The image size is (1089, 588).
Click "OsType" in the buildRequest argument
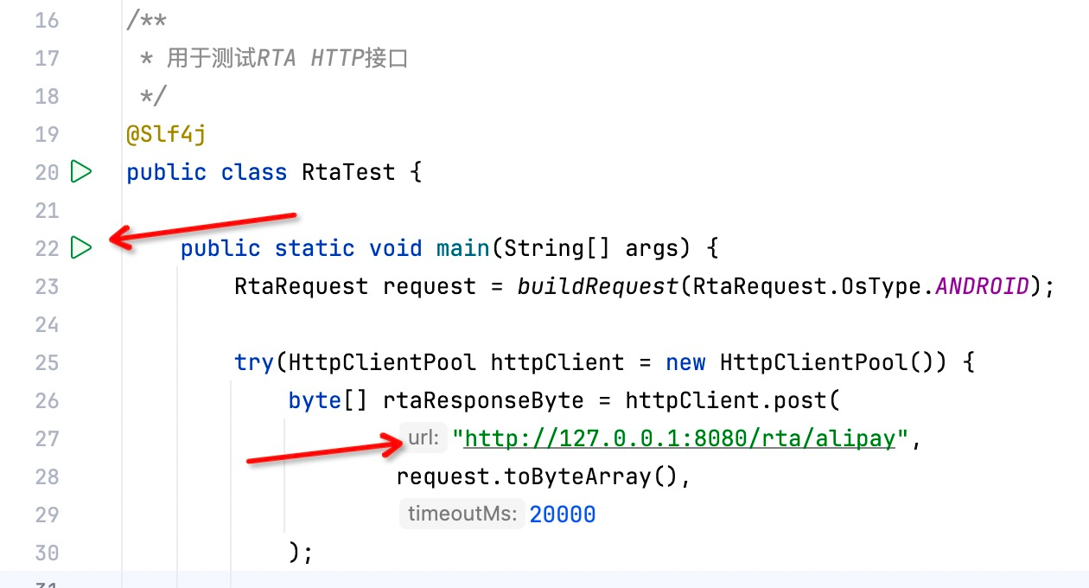[x=882, y=286]
